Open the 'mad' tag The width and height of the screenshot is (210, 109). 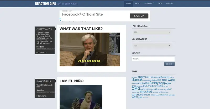[x=150, y=86]
